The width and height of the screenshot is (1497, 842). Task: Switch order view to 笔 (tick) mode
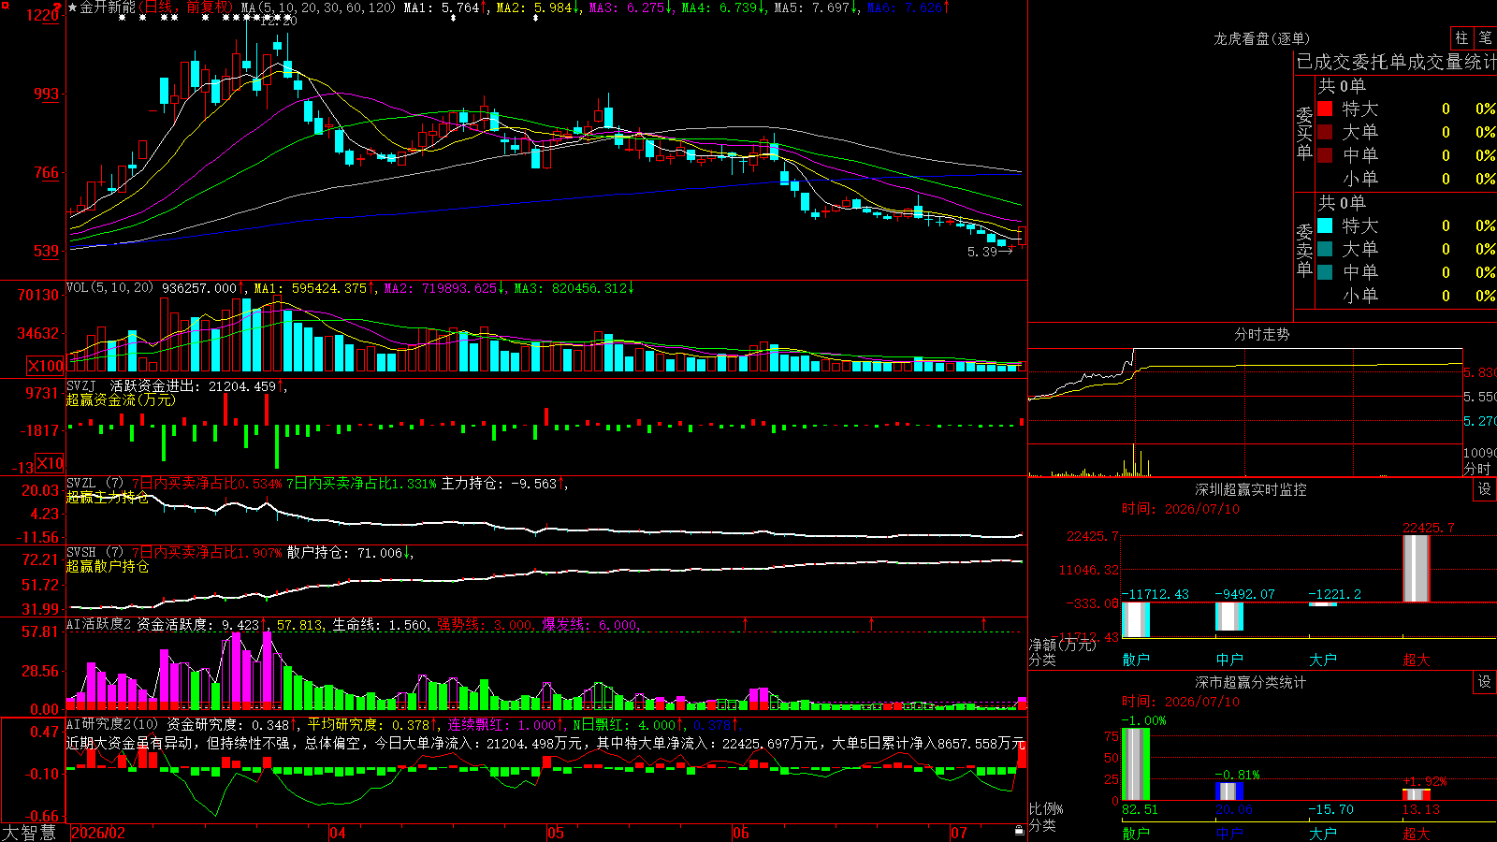(x=1485, y=38)
